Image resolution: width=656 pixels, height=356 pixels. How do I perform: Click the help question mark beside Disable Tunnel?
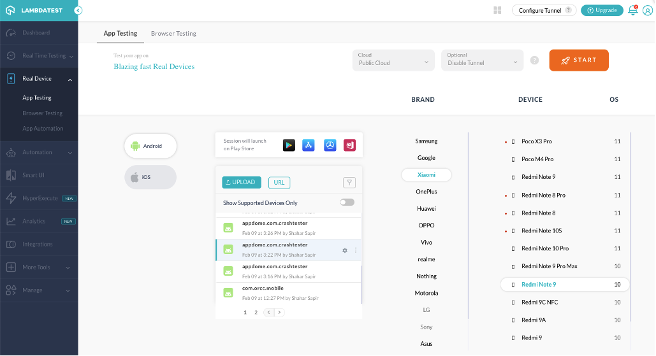tap(534, 60)
